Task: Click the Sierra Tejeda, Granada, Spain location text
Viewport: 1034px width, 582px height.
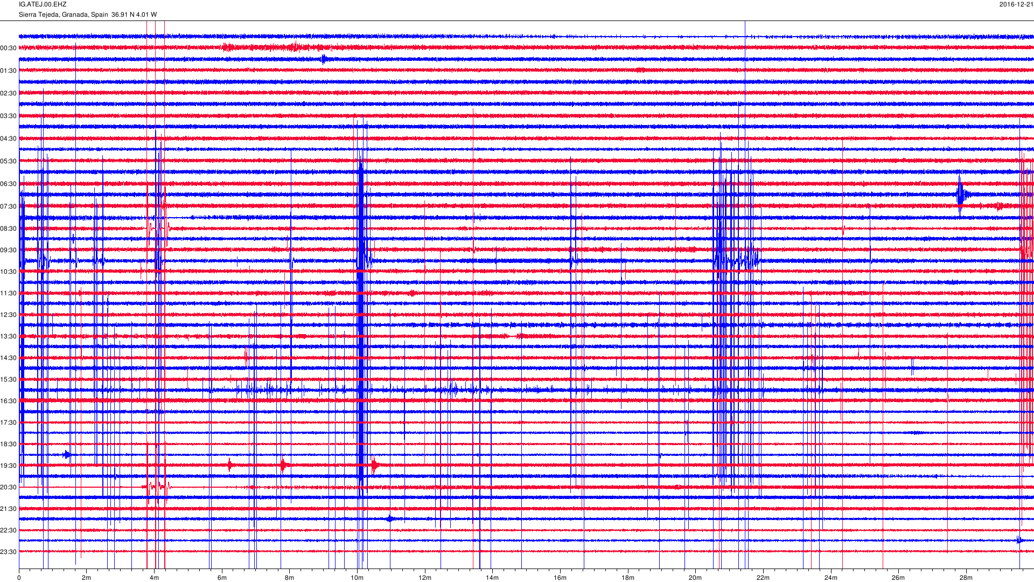Action: pos(64,15)
